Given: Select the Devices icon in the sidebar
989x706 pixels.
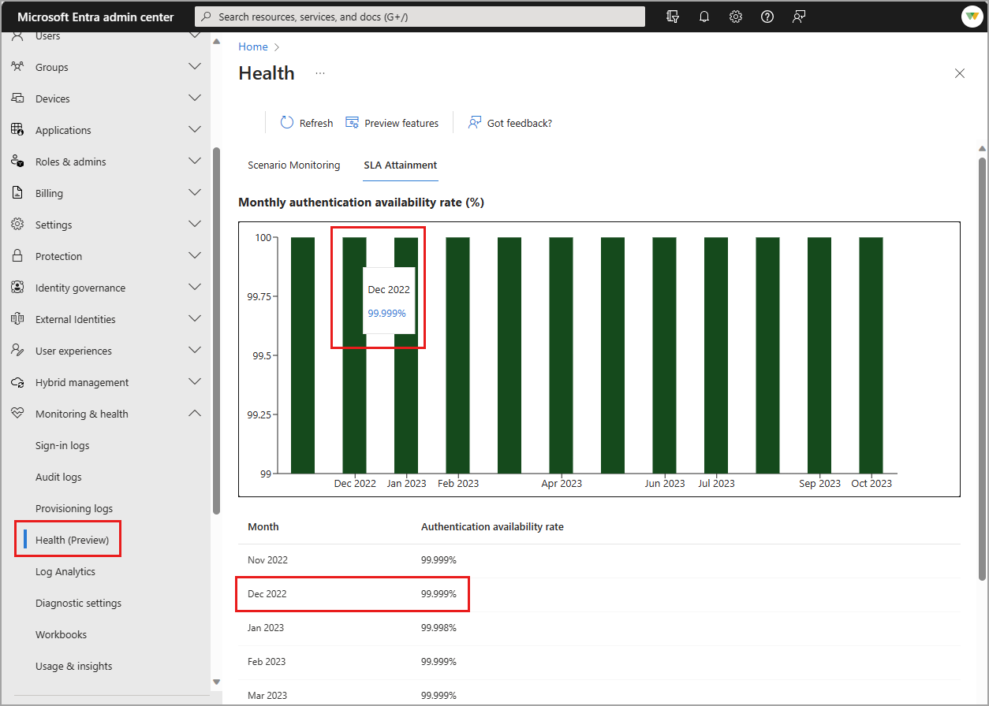Looking at the screenshot, I should [17, 98].
